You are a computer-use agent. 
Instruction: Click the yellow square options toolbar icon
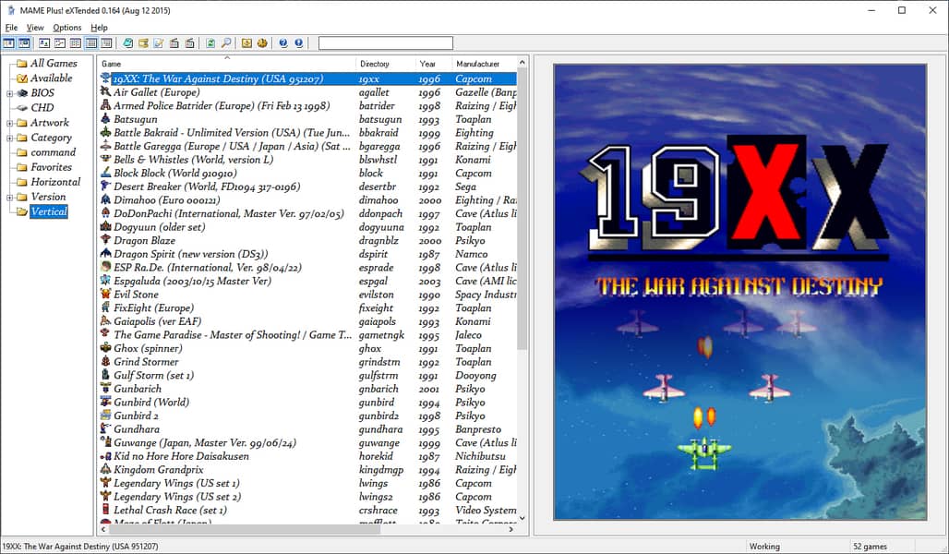tap(246, 43)
